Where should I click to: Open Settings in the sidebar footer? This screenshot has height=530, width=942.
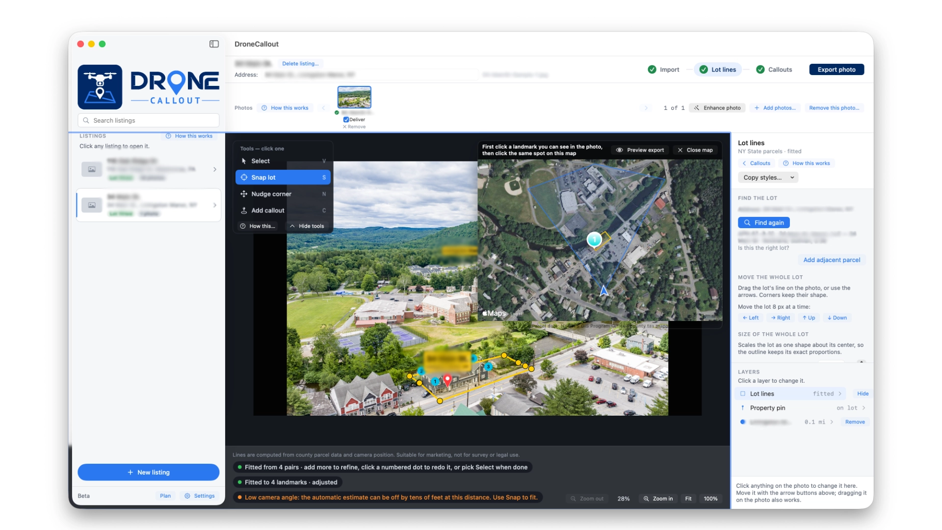click(200, 496)
